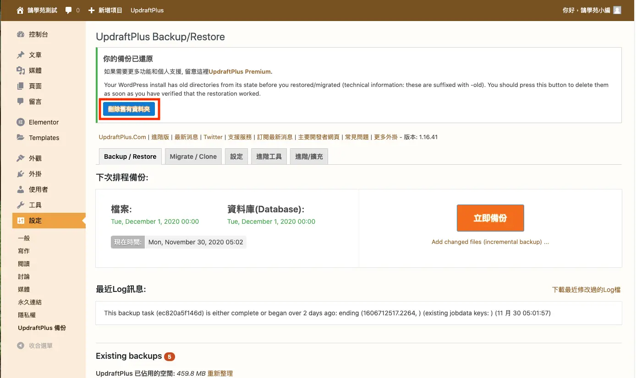The height and width of the screenshot is (378, 636).
Task: Start backup with 立即備份 button
Action: tap(490, 218)
